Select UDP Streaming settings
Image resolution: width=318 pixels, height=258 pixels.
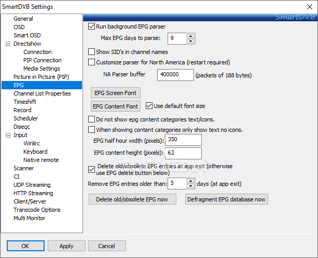click(x=32, y=185)
